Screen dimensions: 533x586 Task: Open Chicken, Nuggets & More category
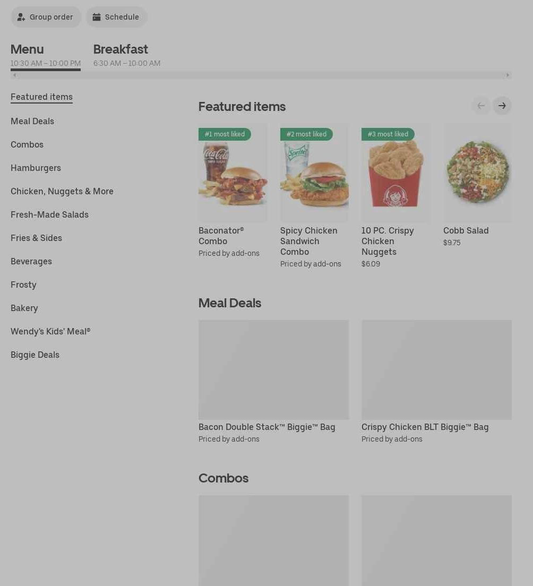click(62, 191)
